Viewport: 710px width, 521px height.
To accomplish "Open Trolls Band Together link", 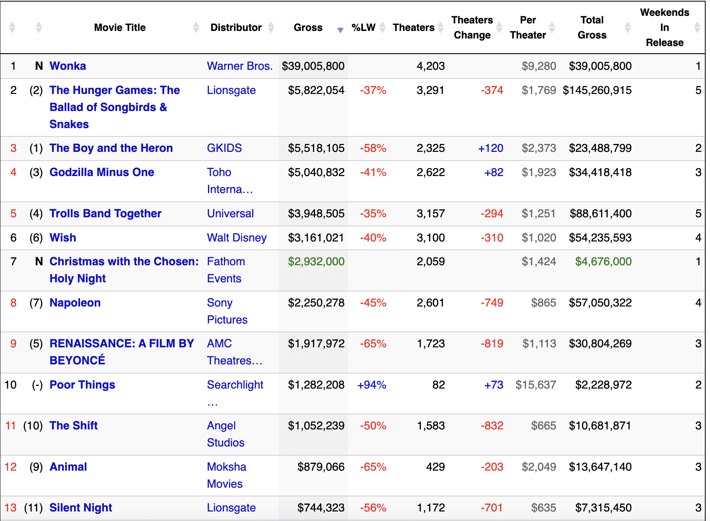I will click(105, 213).
